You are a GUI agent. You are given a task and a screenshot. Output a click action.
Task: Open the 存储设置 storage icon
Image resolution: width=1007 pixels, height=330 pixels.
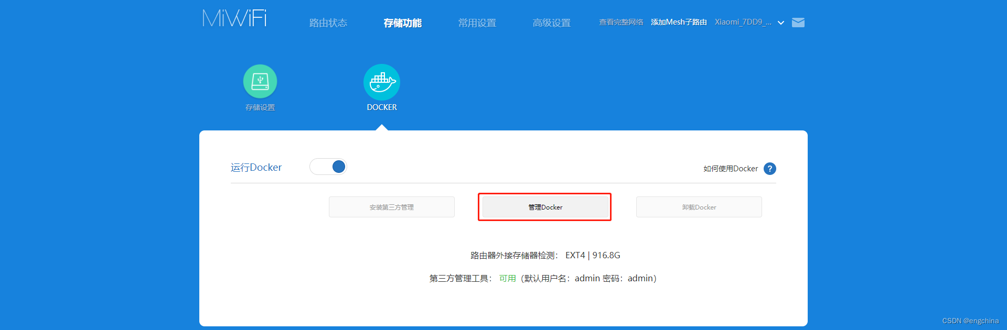(260, 81)
